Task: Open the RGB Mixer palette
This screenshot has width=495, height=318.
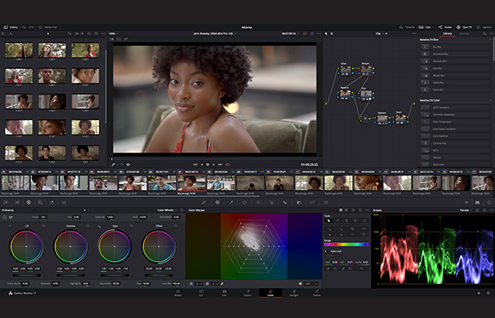Action: pyautogui.click(x=52, y=202)
